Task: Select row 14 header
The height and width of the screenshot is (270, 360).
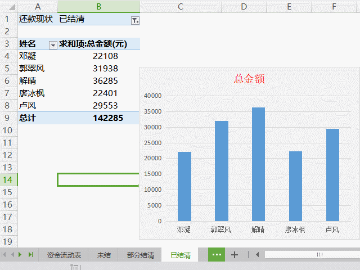Action: pyautogui.click(x=9, y=180)
